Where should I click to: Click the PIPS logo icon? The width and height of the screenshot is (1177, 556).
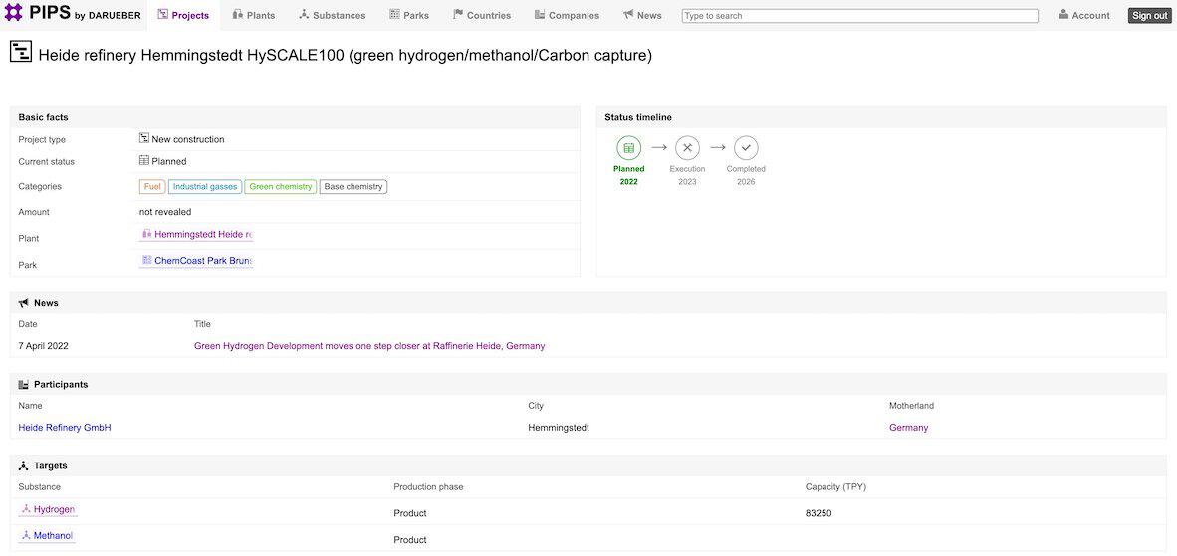[x=14, y=12]
